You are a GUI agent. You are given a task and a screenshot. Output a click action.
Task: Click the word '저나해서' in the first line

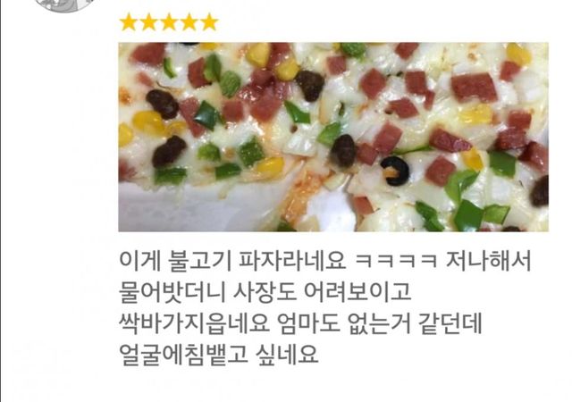click(x=489, y=261)
